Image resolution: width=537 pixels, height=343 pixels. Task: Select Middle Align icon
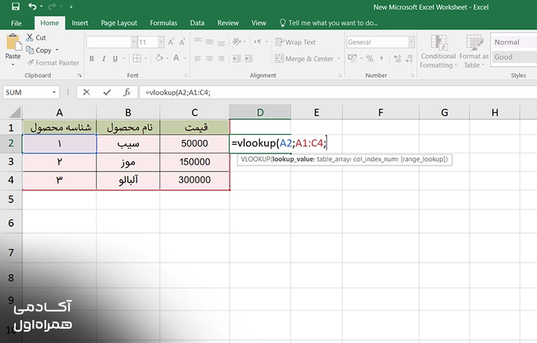tap(209, 42)
